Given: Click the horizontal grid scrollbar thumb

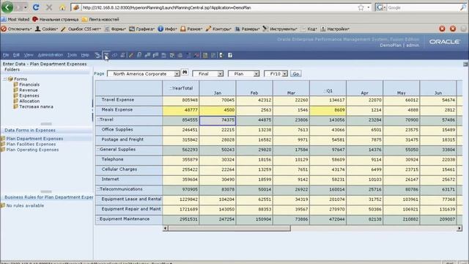Looking at the screenshot, I should point(229,228).
